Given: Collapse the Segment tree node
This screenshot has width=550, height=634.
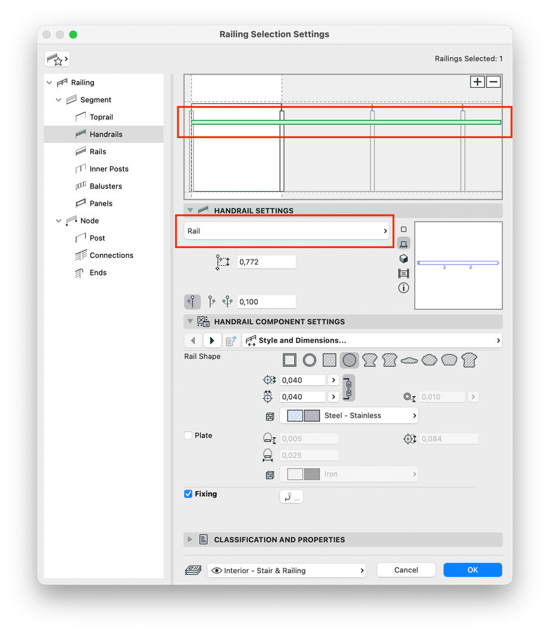Looking at the screenshot, I should point(58,100).
